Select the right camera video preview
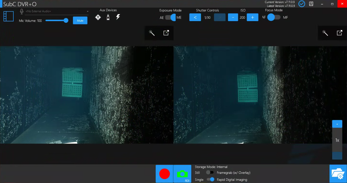347x183 pixels. coord(260,95)
